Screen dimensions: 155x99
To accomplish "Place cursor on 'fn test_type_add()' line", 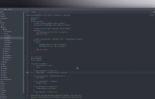I will pos(38,21).
